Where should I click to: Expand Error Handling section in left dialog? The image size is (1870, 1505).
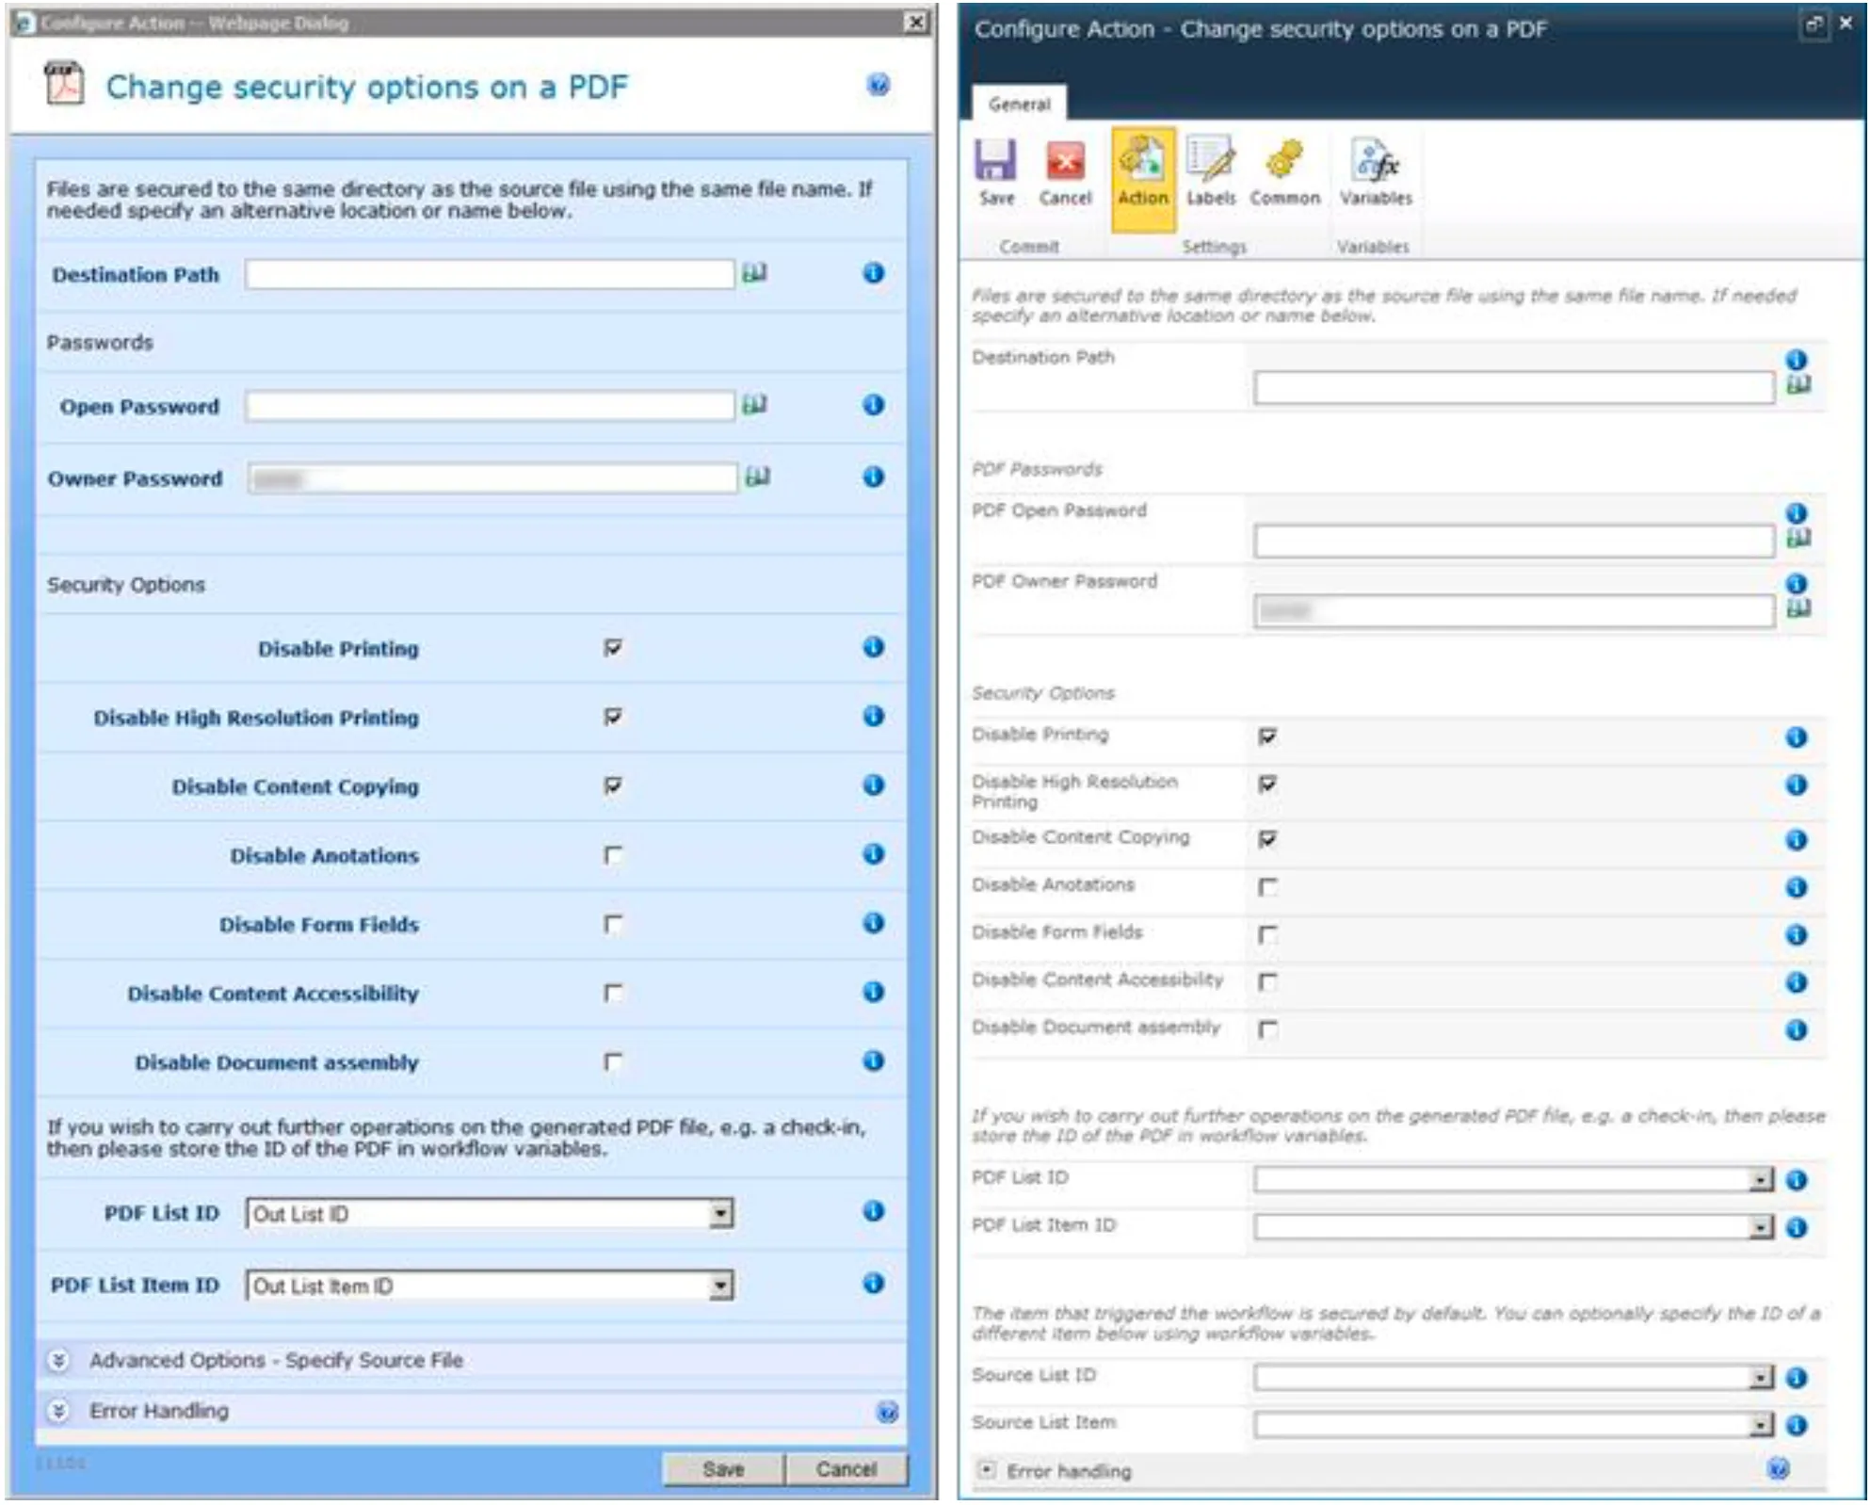[x=58, y=1411]
